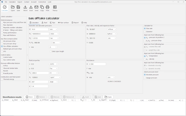This screenshot has width=186, height=116.
Task: Select Gas control valve calculator
Action: tap(8, 60)
